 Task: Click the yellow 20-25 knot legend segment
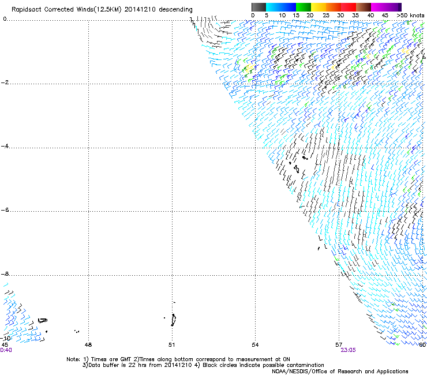coord(319,7)
